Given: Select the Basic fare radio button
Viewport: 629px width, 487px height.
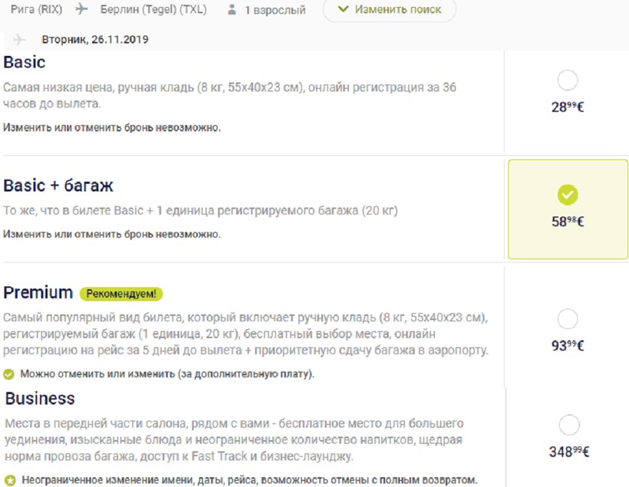Looking at the screenshot, I should [x=568, y=80].
